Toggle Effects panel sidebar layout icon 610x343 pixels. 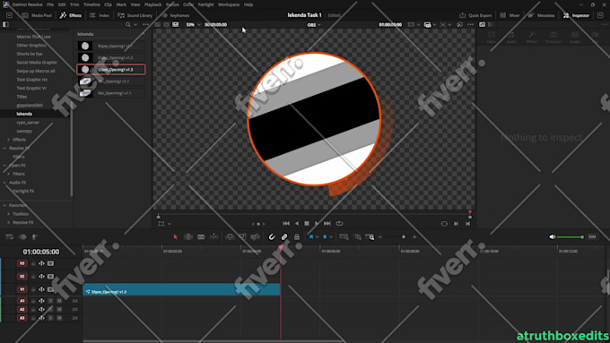(x=5, y=24)
